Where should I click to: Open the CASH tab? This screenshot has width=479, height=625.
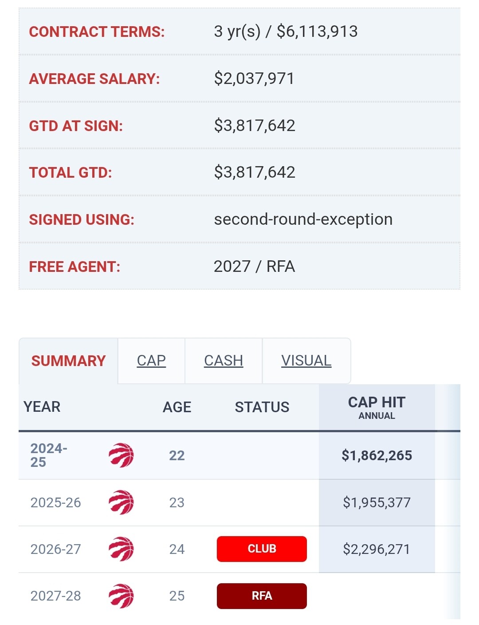224,361
